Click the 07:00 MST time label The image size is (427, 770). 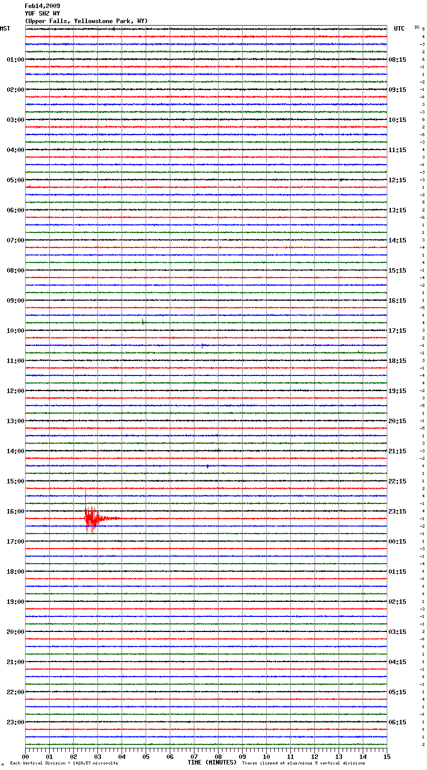click(15, 240)
